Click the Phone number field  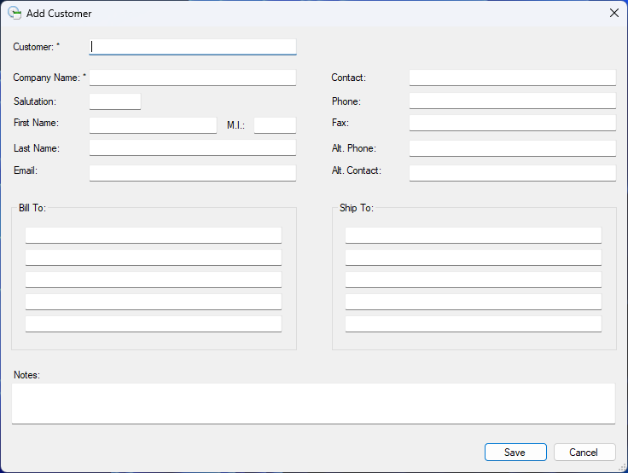coord(512,101)
